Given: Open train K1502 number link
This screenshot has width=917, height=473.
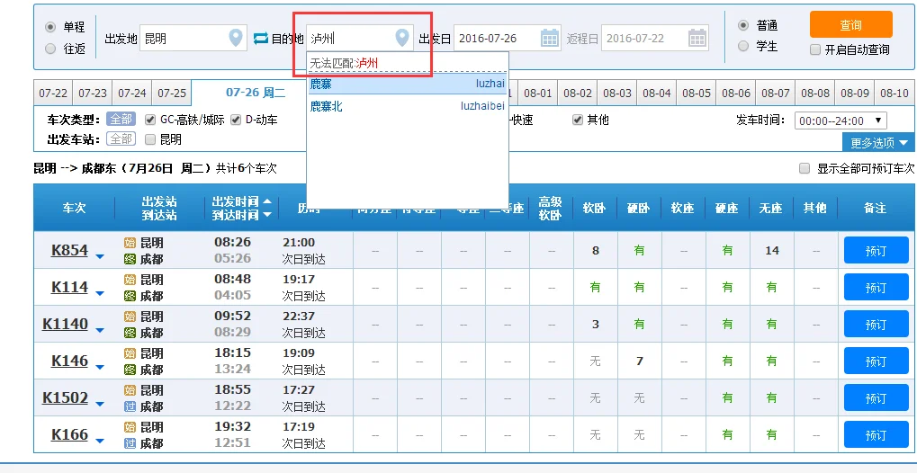Looking at the screenshot, I should (x=65, y=397).
